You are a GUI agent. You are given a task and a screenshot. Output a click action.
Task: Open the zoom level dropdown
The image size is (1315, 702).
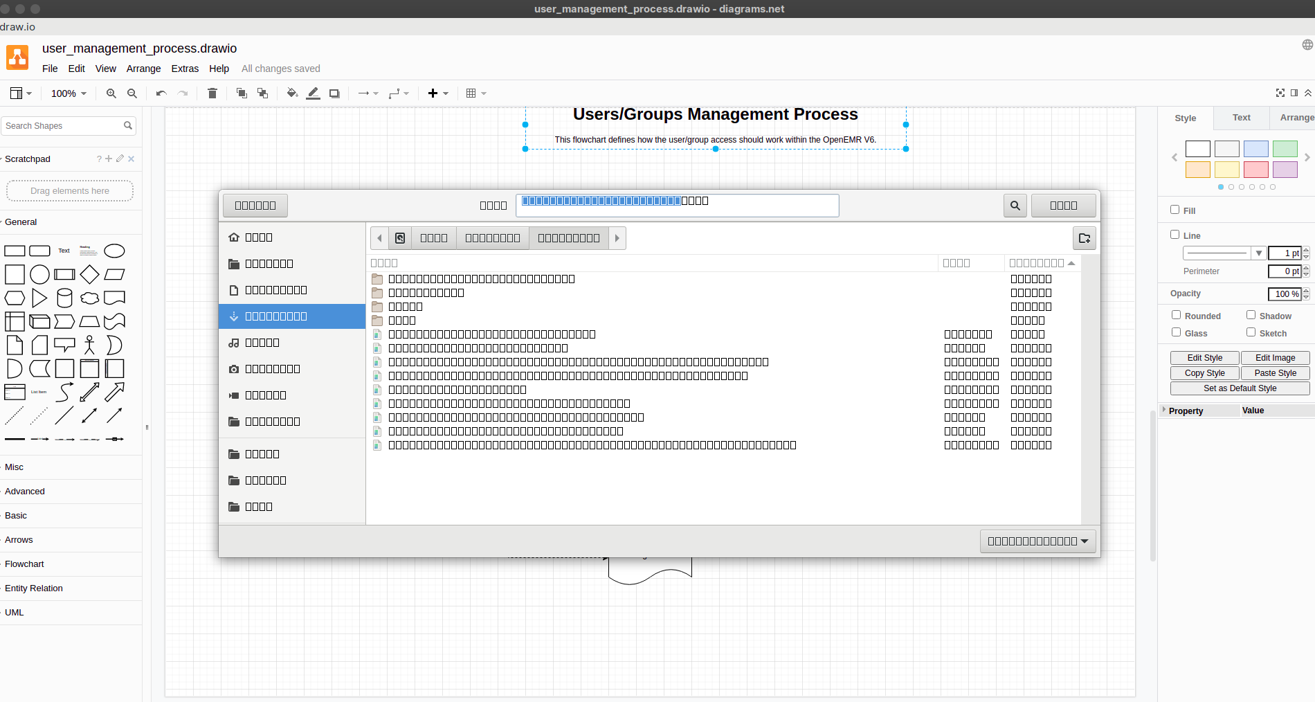tap(69, 93)
